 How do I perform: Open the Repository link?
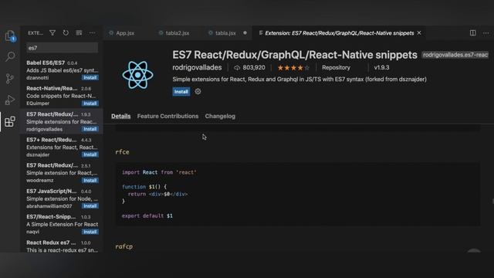336,67
